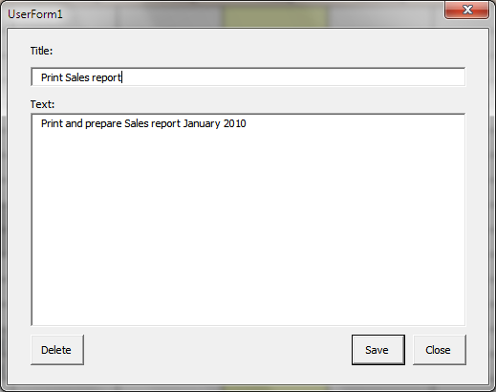
Task: Place cursor on "Sales" in Title field
Action: (77, 77)
